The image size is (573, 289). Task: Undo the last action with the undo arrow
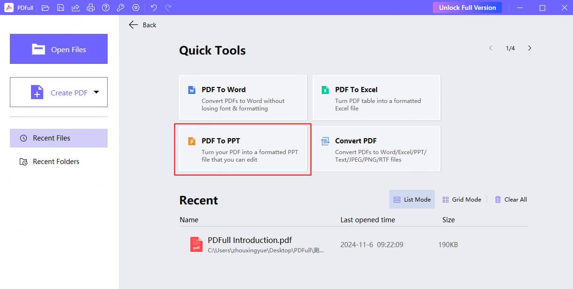click(x=154, y=8)
